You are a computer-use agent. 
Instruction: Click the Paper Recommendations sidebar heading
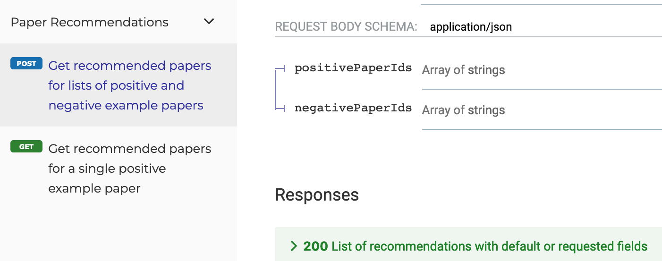tap(89, 22)
